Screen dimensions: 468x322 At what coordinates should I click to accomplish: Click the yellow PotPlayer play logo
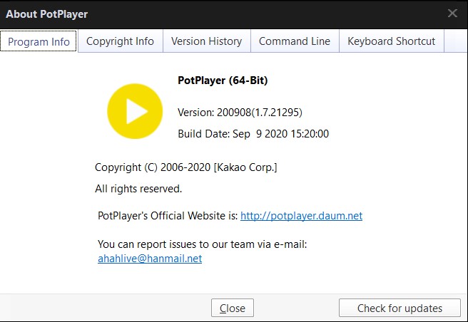(136, 110)
